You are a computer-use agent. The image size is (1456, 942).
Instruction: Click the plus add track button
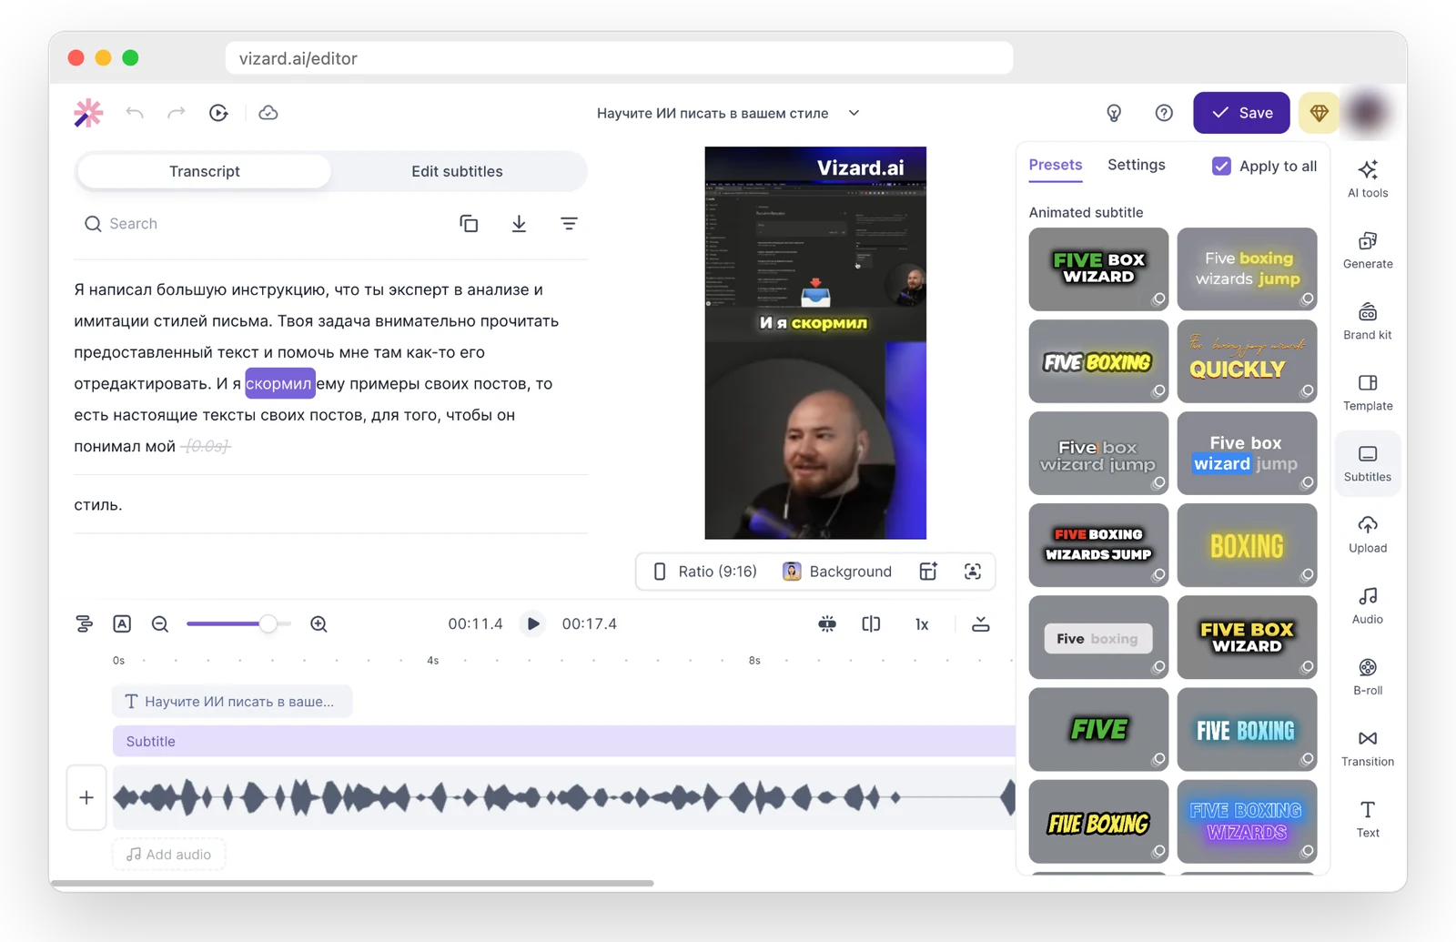[x=86, y=798]
